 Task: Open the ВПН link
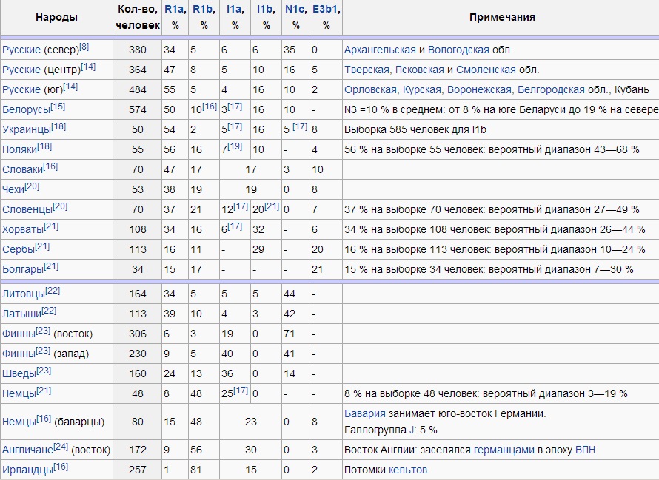pyautogui.click(x=585, y=450)
